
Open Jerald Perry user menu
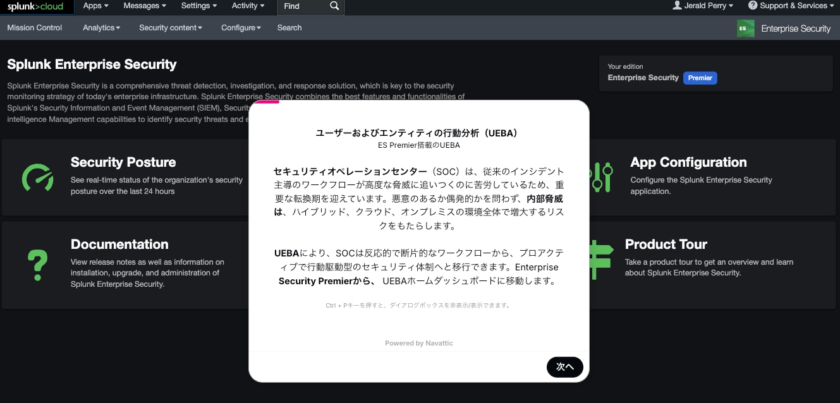pyautogui.click(x=703, y=6)
